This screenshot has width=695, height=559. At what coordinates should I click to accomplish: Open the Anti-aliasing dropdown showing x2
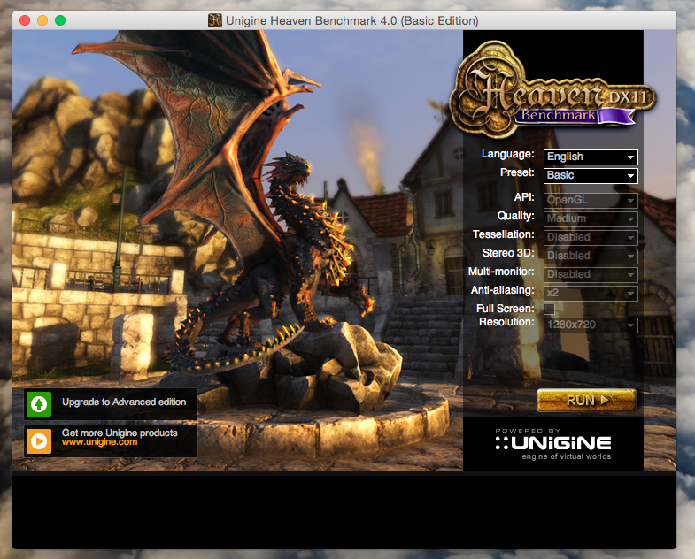pos(591,294)
